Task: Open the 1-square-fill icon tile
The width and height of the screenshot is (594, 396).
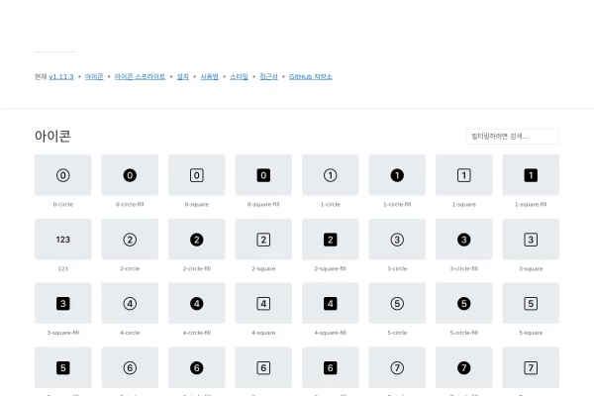Action: coord(531,175)
